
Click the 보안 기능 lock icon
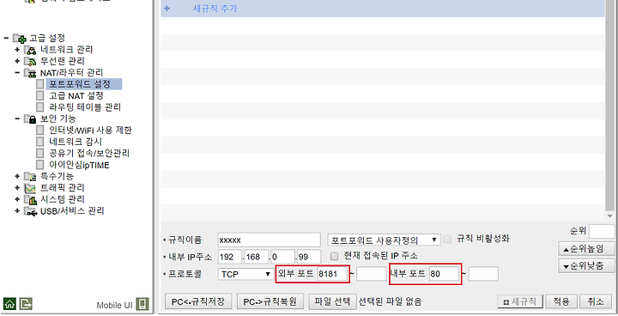click(x=30, y=118)
